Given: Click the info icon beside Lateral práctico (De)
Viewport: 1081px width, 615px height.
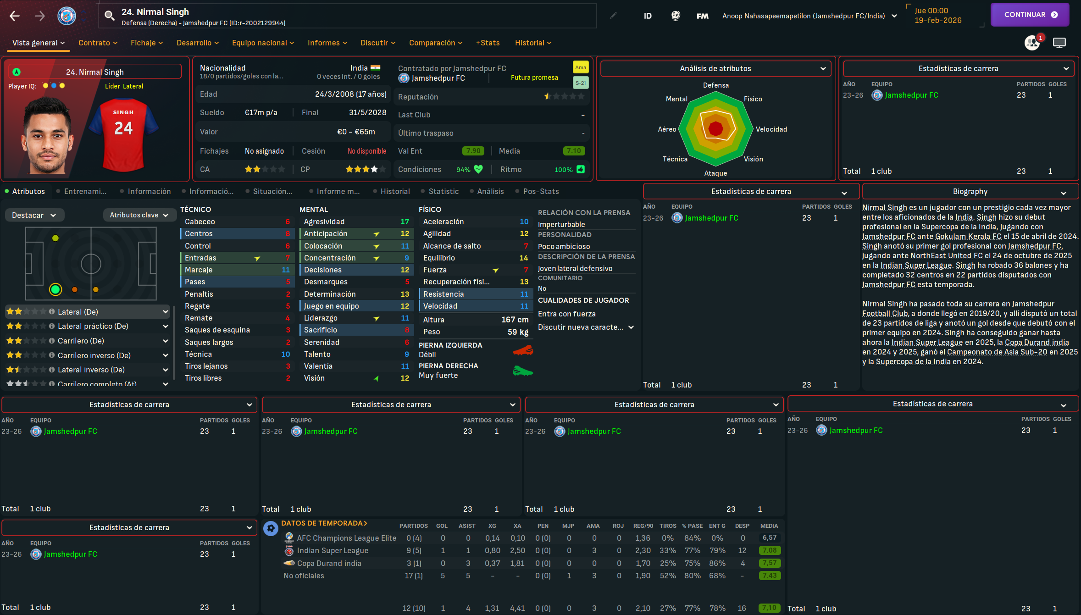Looking at the screenshot, I should pyautogui.click(x=52, y=326).
